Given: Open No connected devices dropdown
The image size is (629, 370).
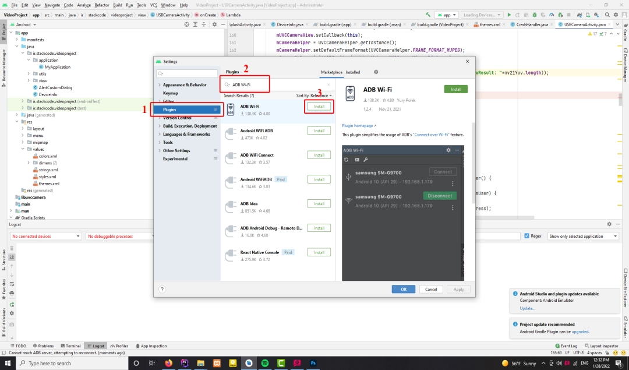Looking at the screenshot, I should [x=46, y=237].
